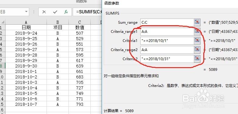Select value cell 749
Screen dimensions: 238x114
point(79,93)
